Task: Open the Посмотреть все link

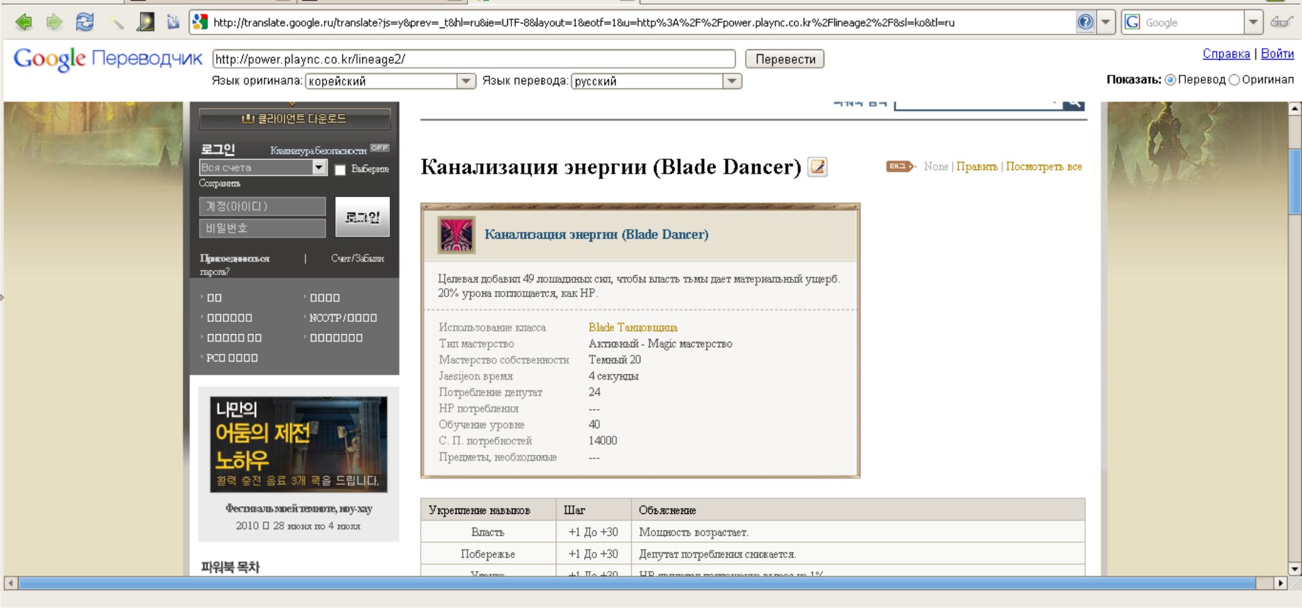Action: pos(1044,166)
